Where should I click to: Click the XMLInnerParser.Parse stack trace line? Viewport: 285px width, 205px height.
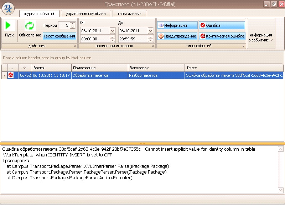click(x=88, y=166)
